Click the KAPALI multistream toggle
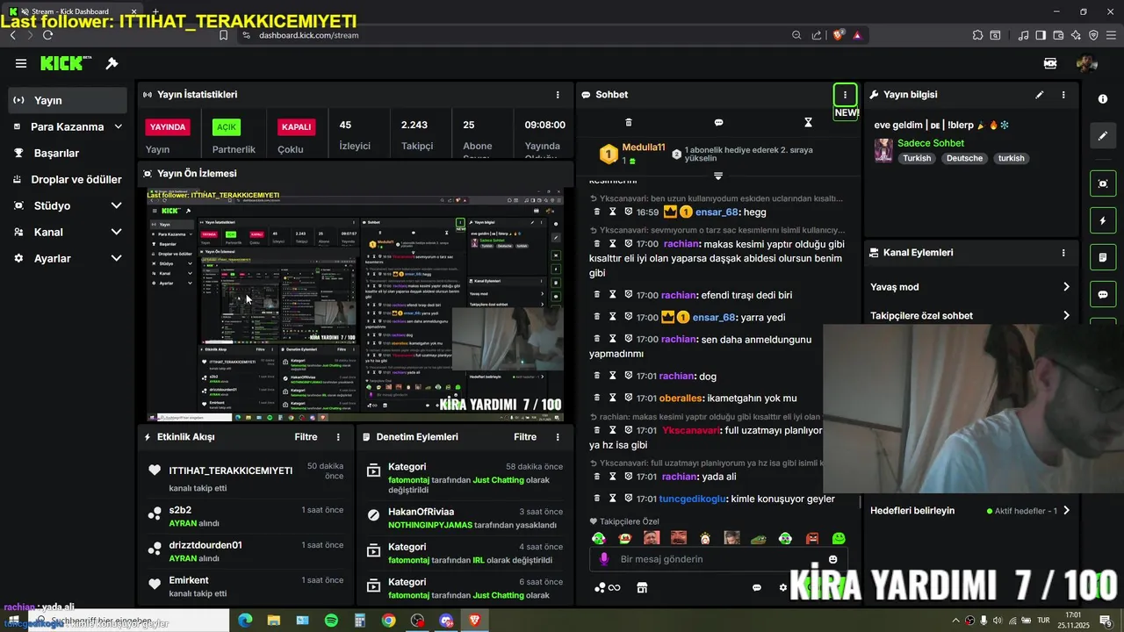Image resolution: width=1124 pixels, height=632 pixels. (296, 126)
